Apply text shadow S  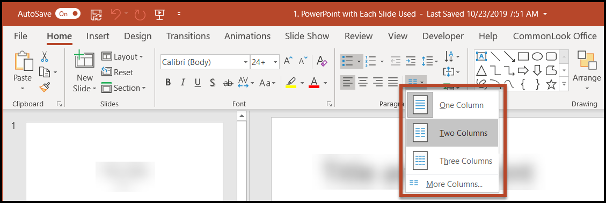212,82
